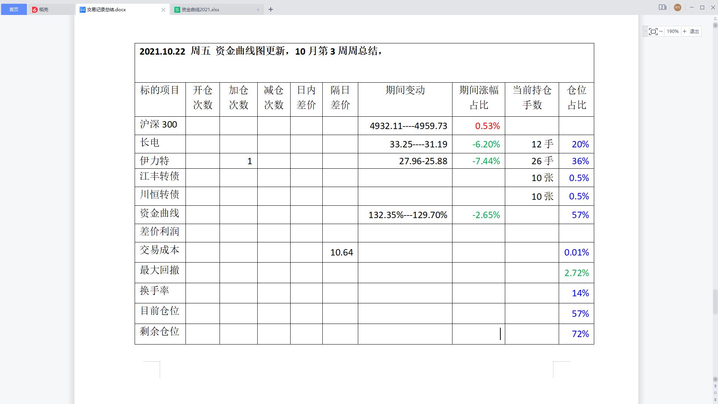The width and height of the screenshot is (718, 404).
Task: Exit full screen mode via 退出
Action: [694, 31]
